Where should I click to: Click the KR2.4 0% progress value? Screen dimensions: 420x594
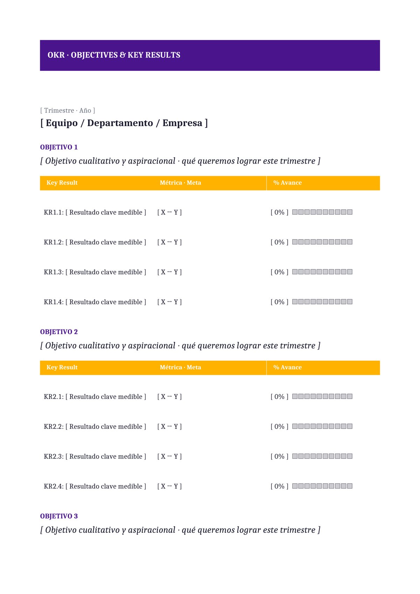(x=279, y=486)
